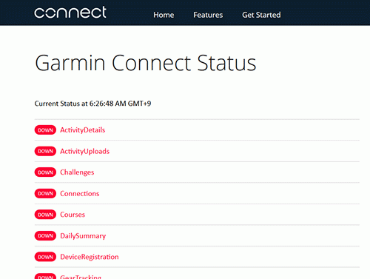This screenshot has height=279, width=370.
Task: Open the Home menu item
Action: click(164, 15)
